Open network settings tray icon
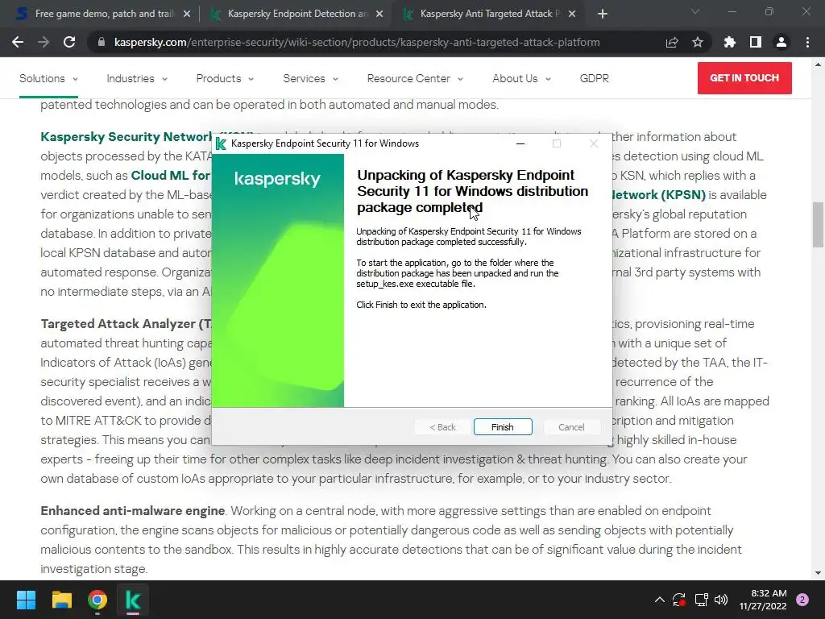The width and height of the screenshot is (825, 619). click(701, 600)
